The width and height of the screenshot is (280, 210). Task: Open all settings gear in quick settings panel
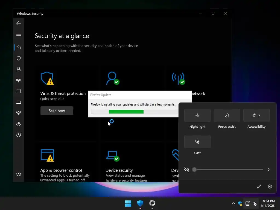click(x=270, y=186)
